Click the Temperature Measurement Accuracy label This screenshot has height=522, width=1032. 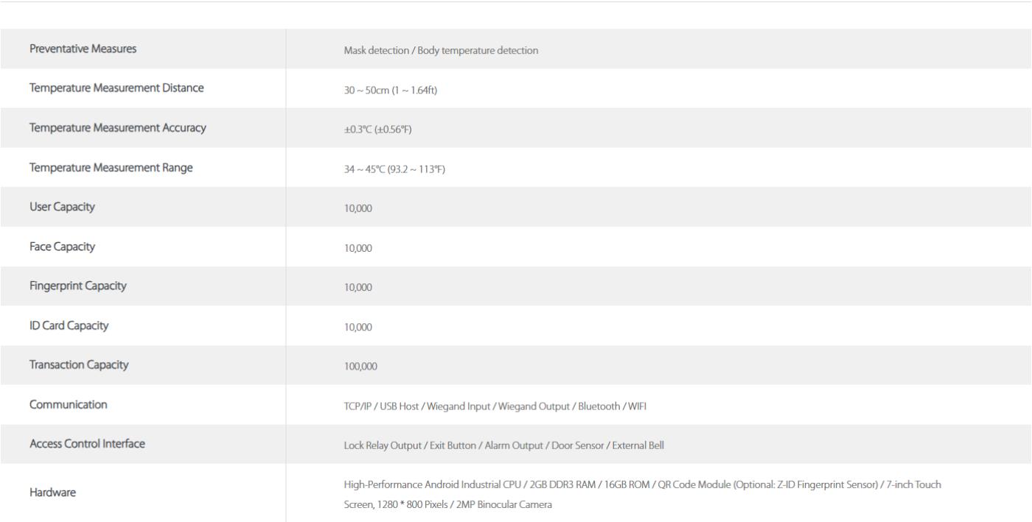(x=117, y=128)
